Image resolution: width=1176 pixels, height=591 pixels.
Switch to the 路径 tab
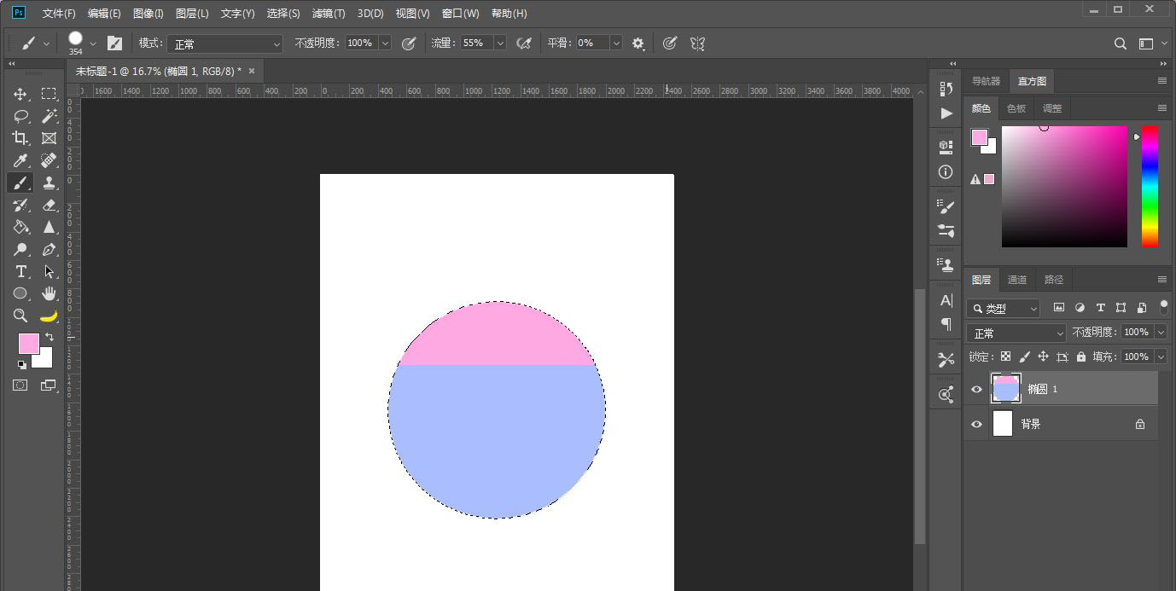(1054, 280)
